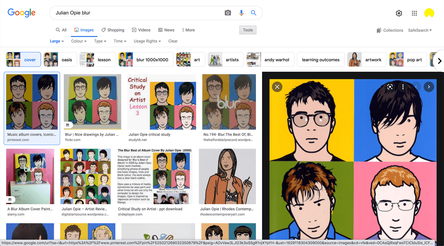Open the Type filter dropdown
The height and width of the screenshot is (246, 444).
pyautogui.click(x=100, y=41)
